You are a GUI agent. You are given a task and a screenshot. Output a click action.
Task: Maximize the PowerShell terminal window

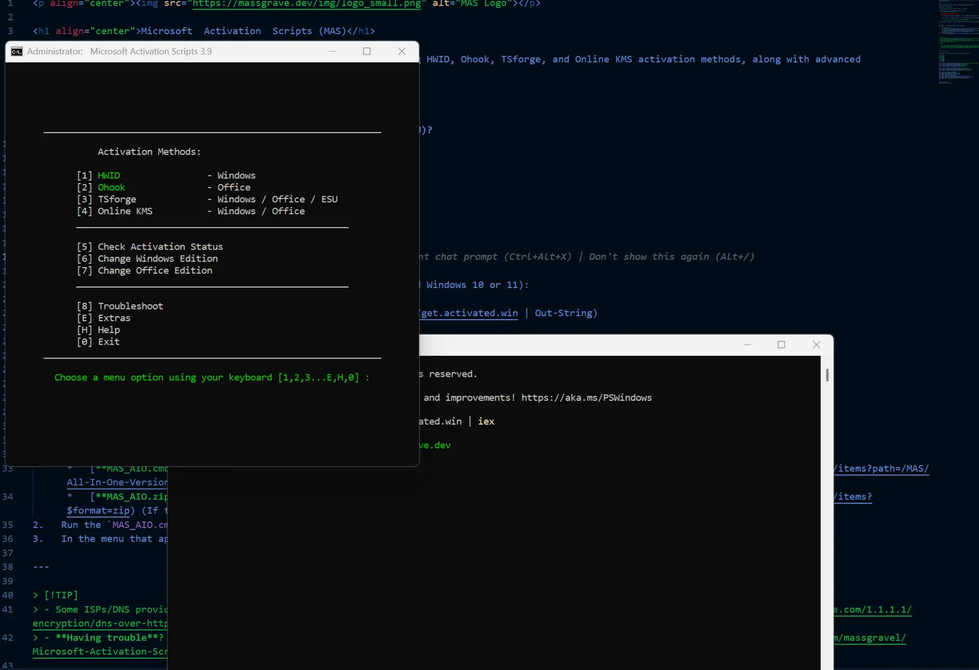point(781,345)
